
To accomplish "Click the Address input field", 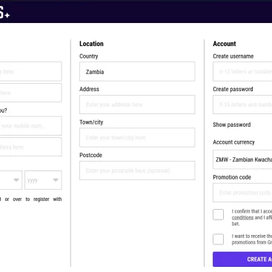I will 137,105.
